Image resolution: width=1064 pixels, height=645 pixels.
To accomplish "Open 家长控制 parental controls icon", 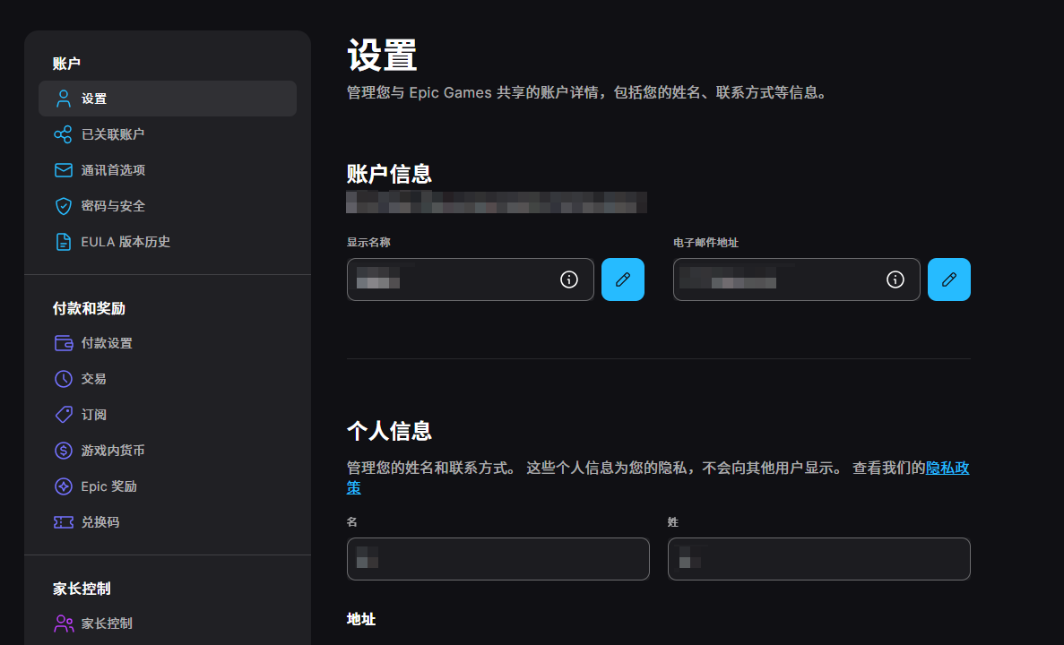I will click(63, 623).
